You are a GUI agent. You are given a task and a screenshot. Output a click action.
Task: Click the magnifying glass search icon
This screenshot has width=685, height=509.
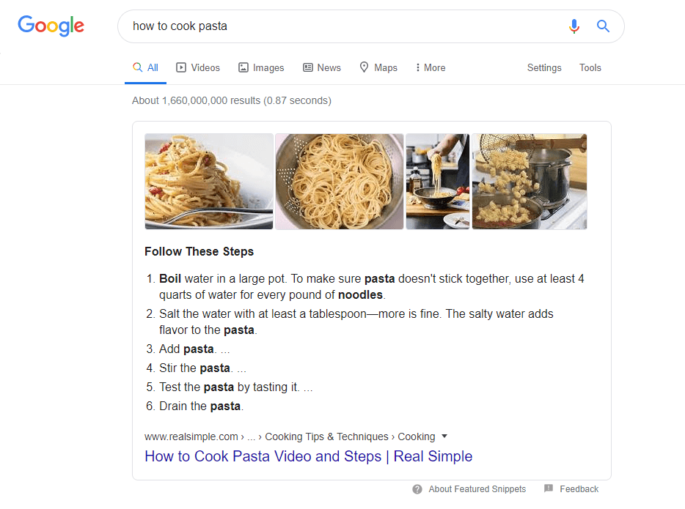coord(603,26)
